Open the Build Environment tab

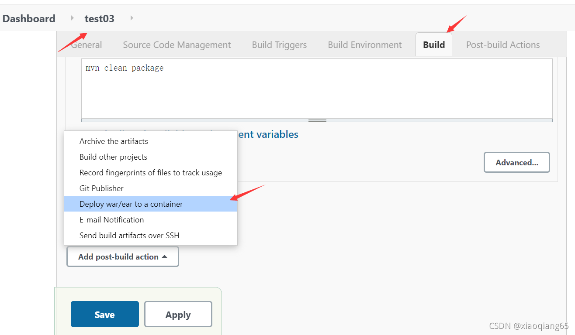coord(364,44)
